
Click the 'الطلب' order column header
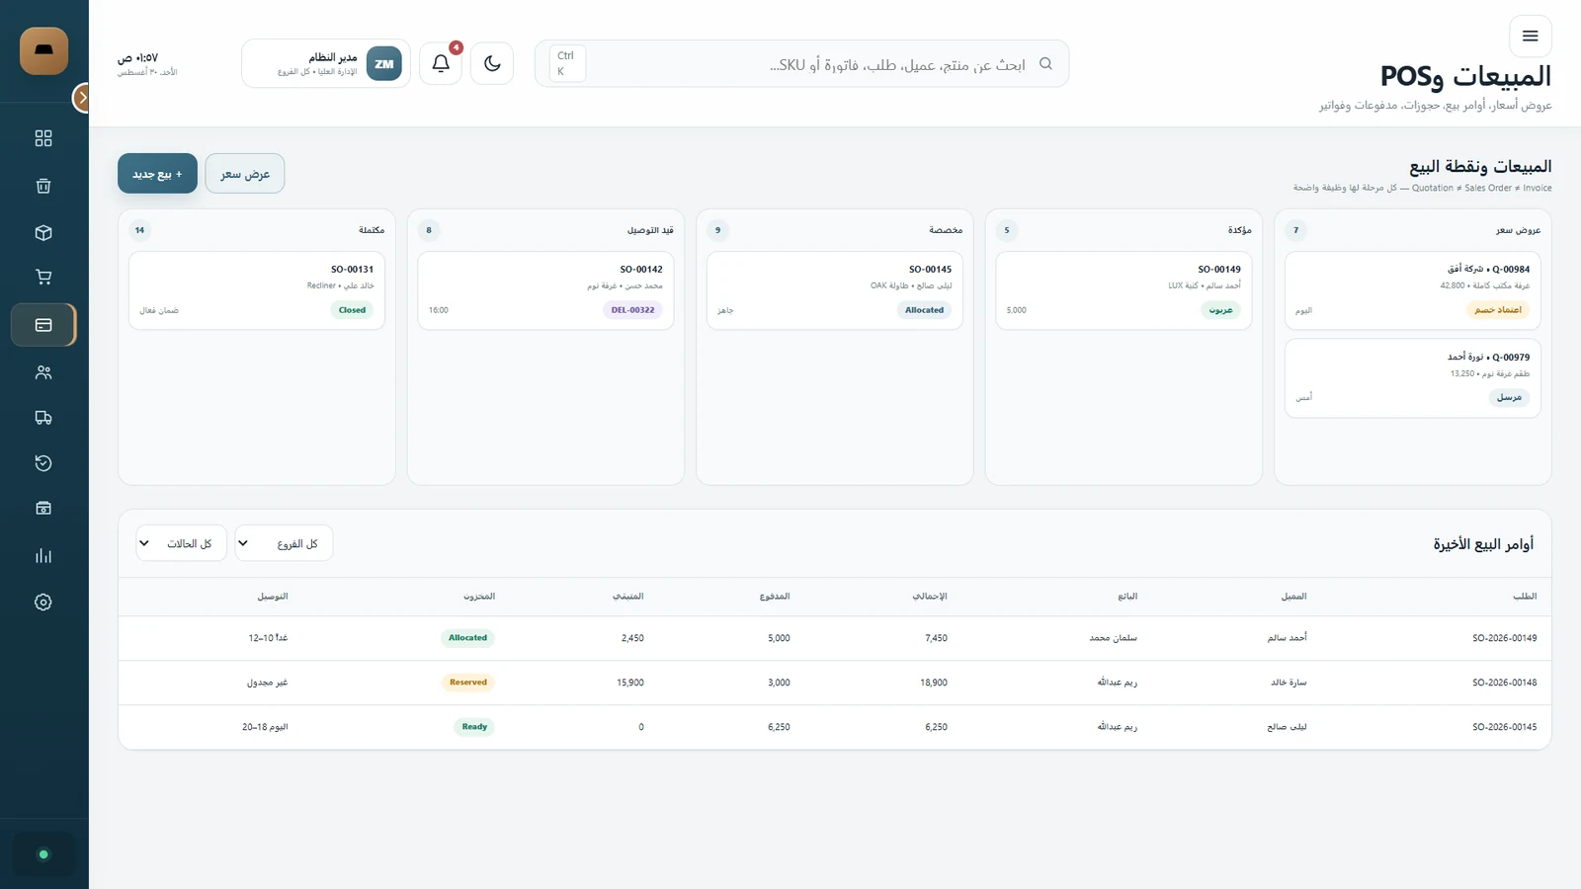[x=1525, y=597]
